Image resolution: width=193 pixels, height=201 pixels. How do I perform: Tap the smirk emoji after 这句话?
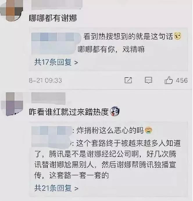(x=178, y=36)
